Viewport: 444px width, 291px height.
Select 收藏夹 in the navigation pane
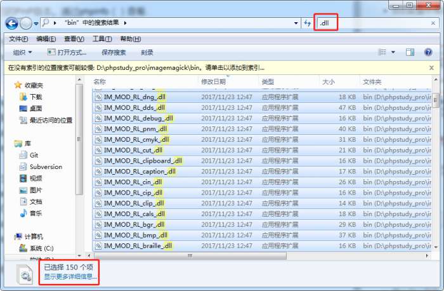point(29,85)
